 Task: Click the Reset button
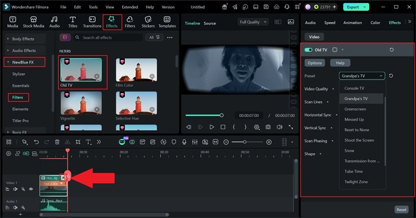pyautogui.click(x=401, y=210)
